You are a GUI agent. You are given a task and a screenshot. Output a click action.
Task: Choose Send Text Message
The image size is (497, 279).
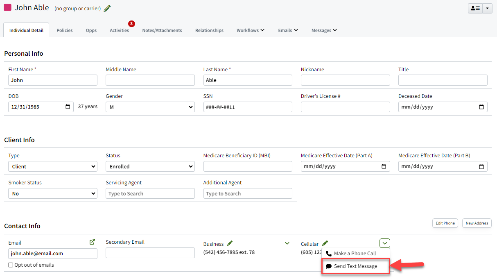tap(355, 266)
